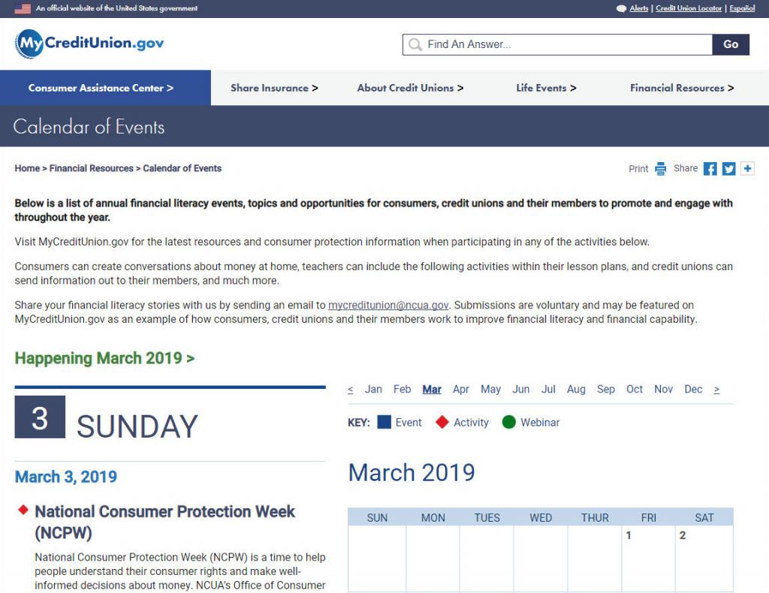Image resolution: width=769 pixels, height=593 pixels.
Task: Go to previous year arrow before Jan
Action: [x=350, y=390]
